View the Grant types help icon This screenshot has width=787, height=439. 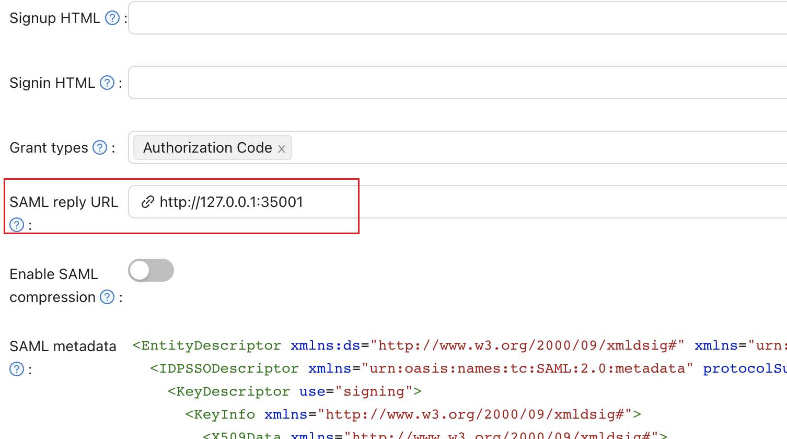pos(99,147)
